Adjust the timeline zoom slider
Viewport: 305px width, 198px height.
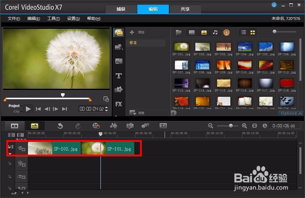[x=231, y=126]
